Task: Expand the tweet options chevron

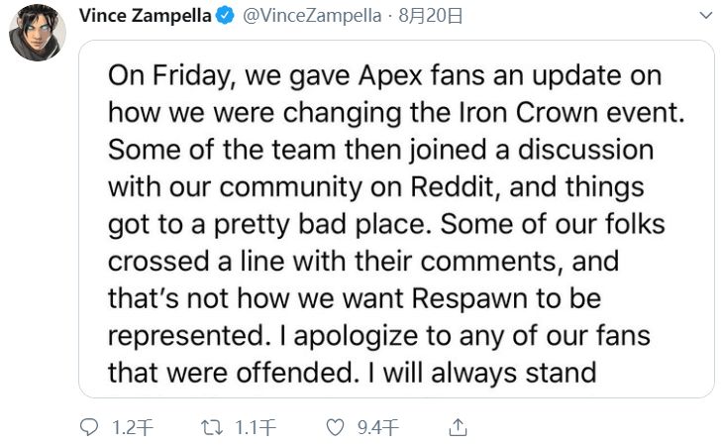Action: pyautogui.click(x=704, y=17)
